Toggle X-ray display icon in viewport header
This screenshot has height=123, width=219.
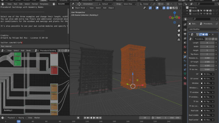coord(164,8)
